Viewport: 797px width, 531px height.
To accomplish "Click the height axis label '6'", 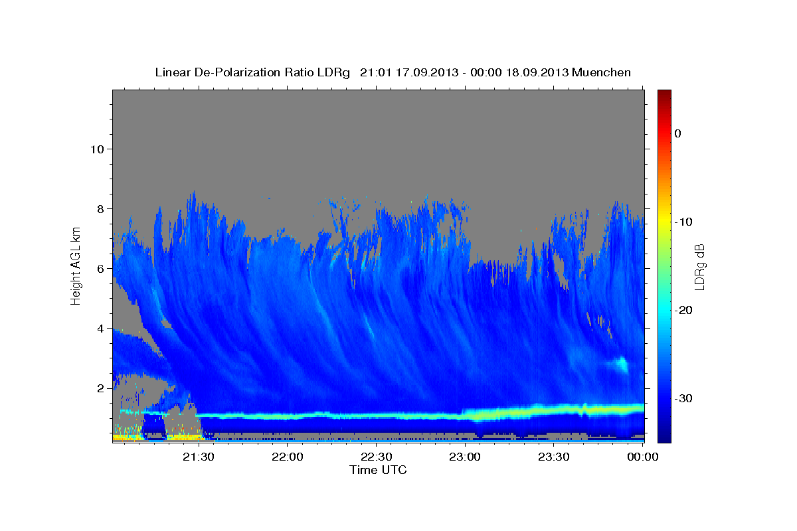I will pos(100,268).
